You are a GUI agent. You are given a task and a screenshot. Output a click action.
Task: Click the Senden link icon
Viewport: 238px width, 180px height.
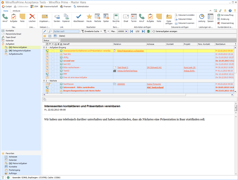(57, 18)
